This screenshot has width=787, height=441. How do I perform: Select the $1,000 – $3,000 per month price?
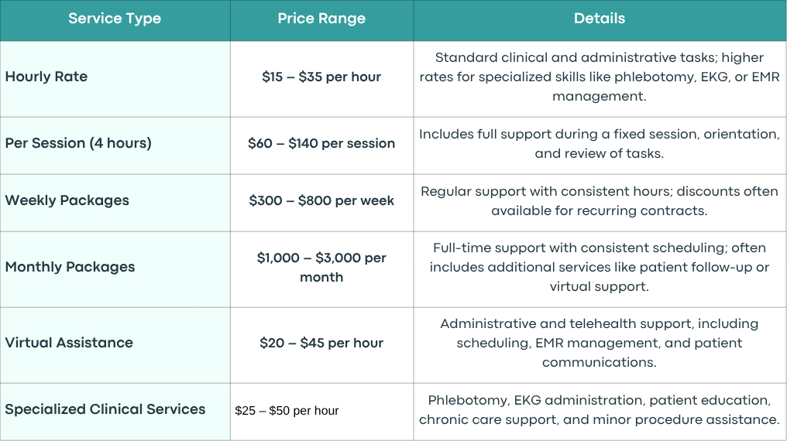tap(321, 267)
